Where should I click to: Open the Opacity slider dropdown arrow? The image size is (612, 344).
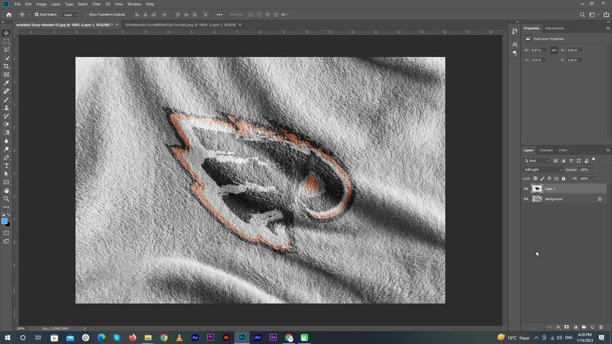click(x=592, y=170)
